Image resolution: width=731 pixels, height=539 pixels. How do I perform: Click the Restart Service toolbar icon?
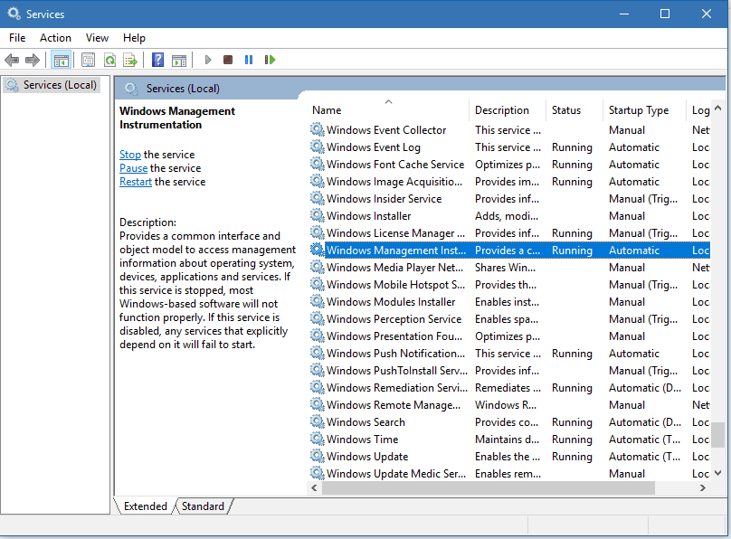point(270,60)
